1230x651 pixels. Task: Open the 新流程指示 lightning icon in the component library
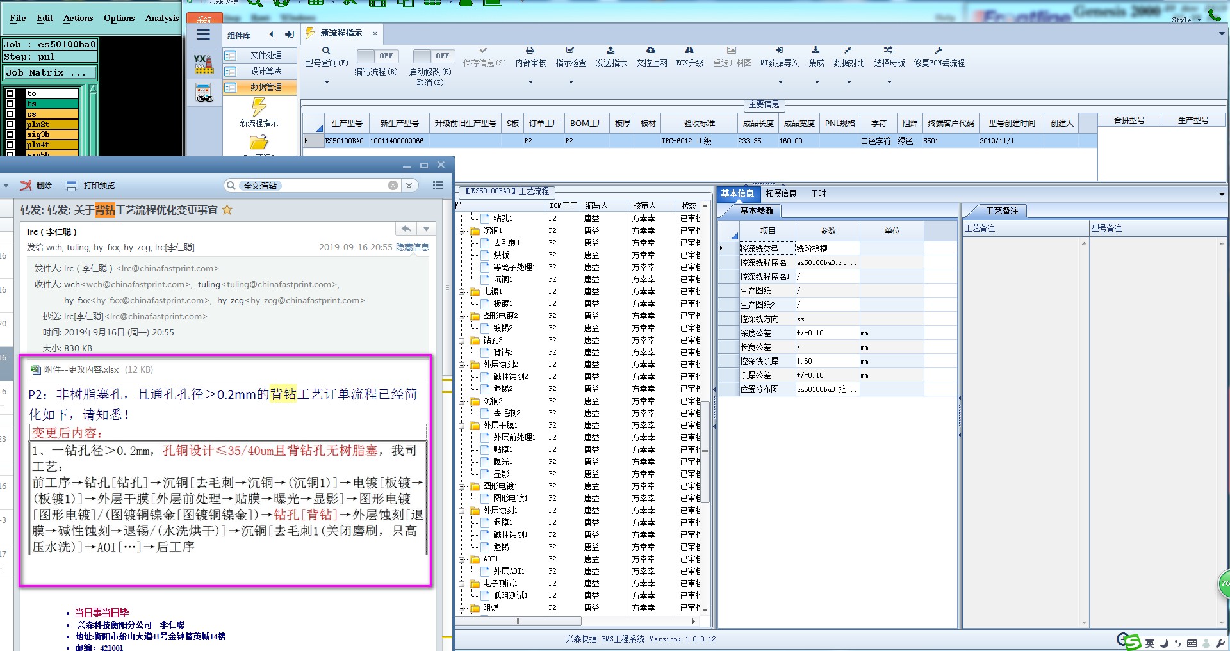click(x=259, y=106)
